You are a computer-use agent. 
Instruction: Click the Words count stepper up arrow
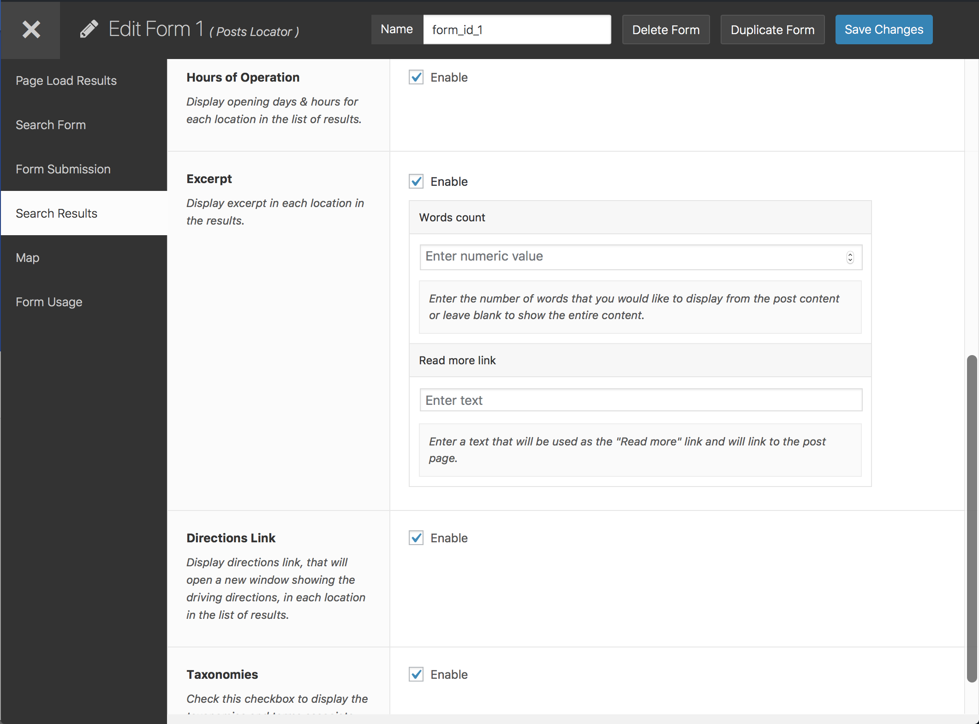(x=850, y=253)
